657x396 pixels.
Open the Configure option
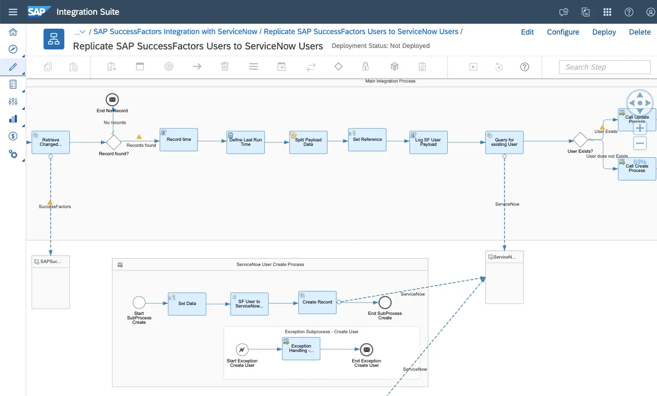tap(563, 32)
